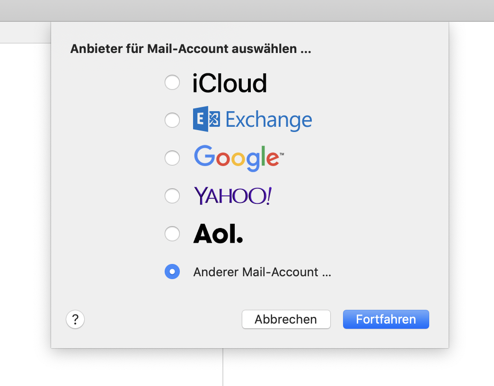494x386 pixels.
Task: Click the "Anbieter für Mail-Account auswählen" heading
Action: [191, 49]
